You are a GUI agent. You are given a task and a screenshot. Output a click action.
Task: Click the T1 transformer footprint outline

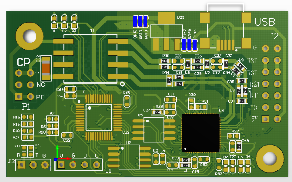[x=90, y=59]
